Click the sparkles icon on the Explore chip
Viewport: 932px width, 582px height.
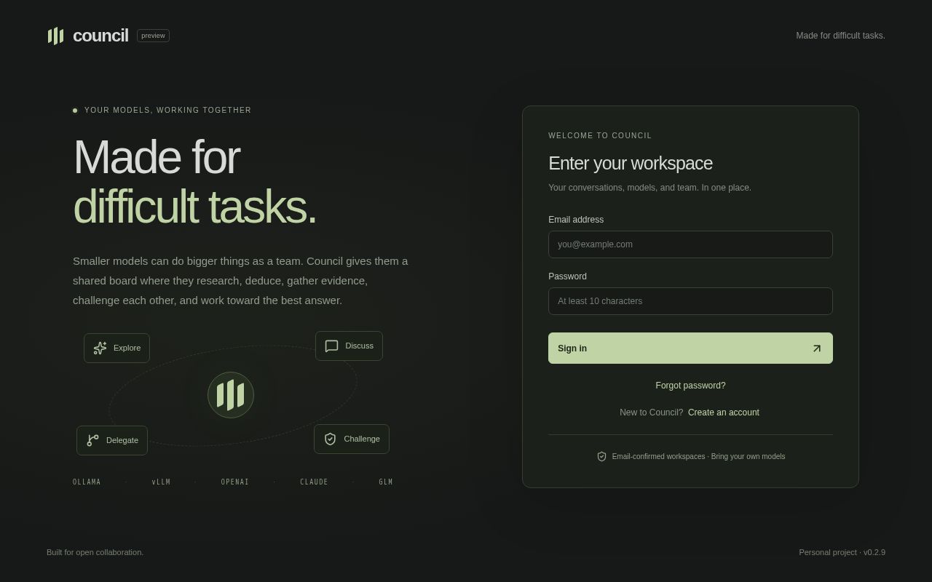(x=100, y=348)
